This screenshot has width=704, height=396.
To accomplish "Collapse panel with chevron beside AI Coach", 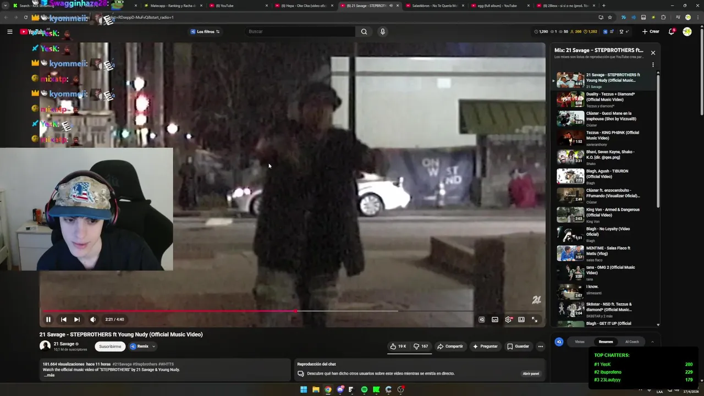I will 652,342.
